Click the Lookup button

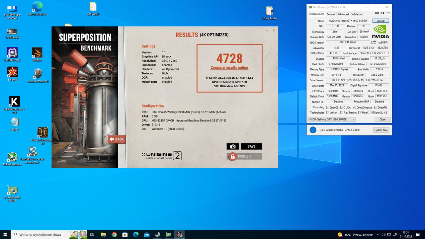point(381,21)
